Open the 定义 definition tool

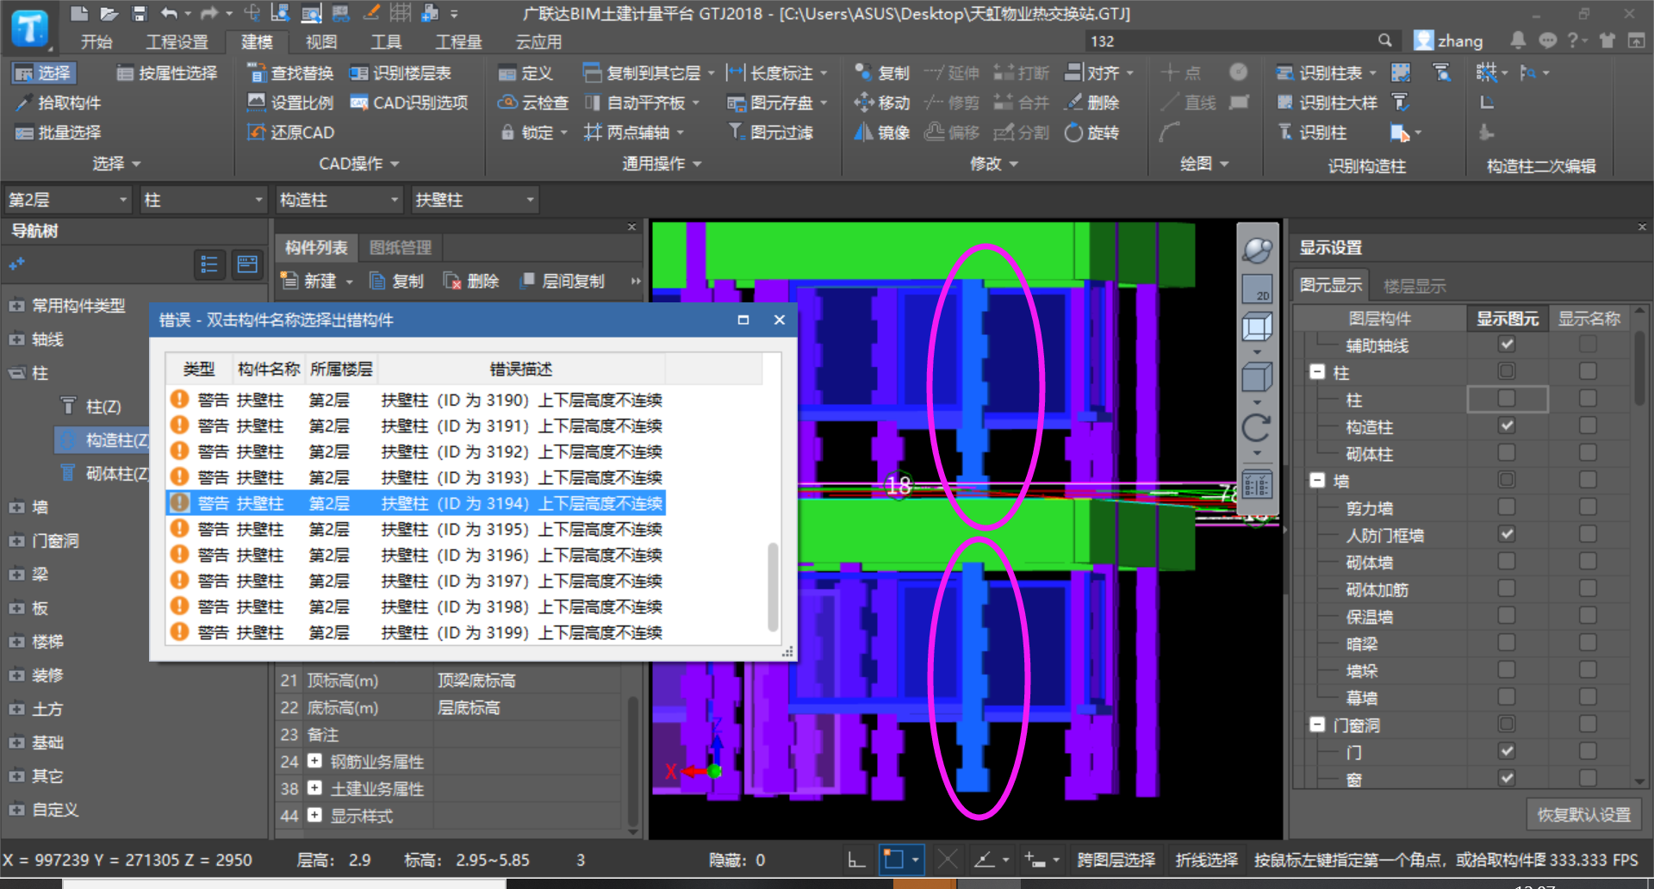tap(525, 73)
